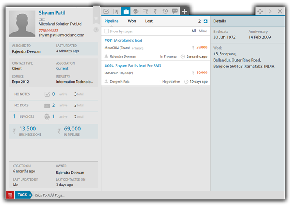The image size is (290, 205).
Task: Open the history clock tab icon
Action: coord(165,11)
